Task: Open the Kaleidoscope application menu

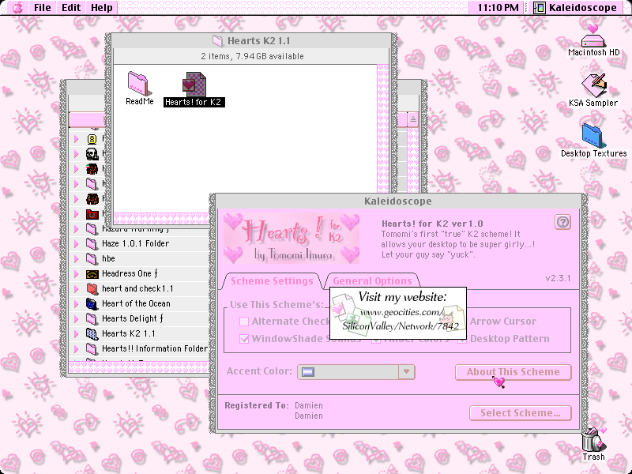Action: tap(576, 7)
